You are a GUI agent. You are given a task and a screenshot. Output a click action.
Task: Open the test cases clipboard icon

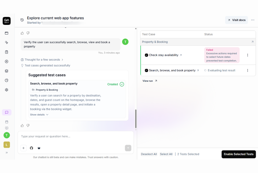[x=6, y=52]
